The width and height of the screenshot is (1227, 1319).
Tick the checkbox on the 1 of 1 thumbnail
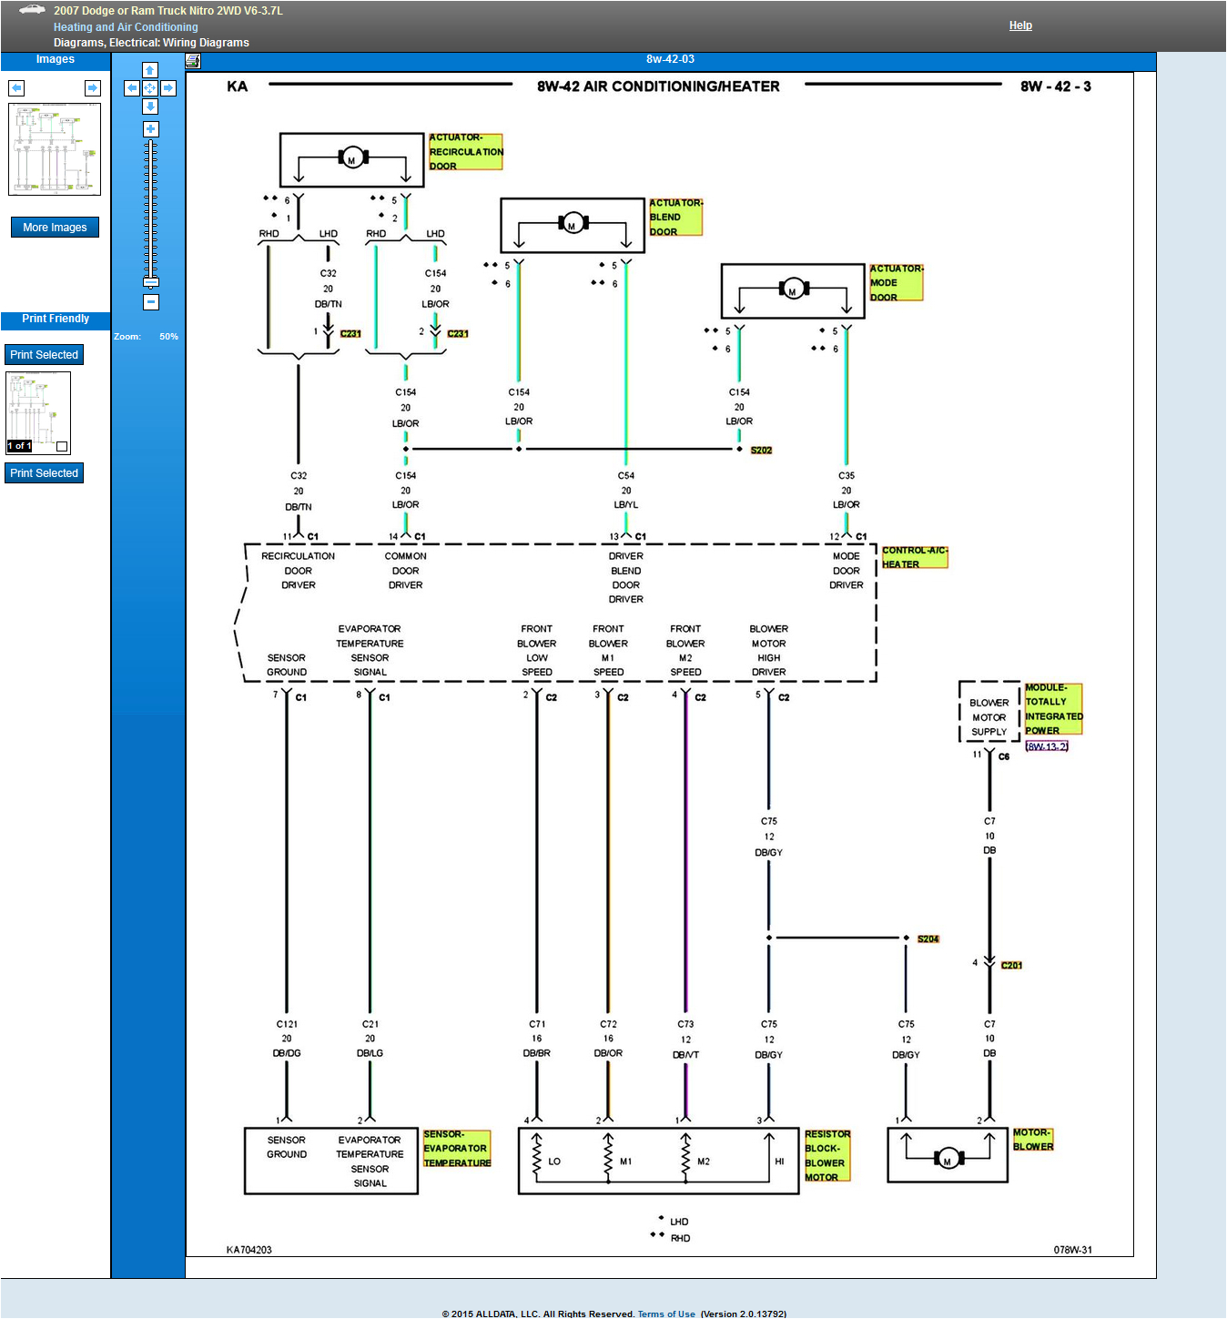[x=62, y=446]
